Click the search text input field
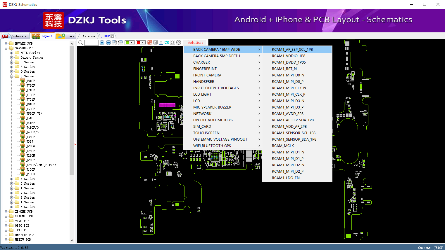This screenshot has height=250, width=445. [x=92, y=43]
